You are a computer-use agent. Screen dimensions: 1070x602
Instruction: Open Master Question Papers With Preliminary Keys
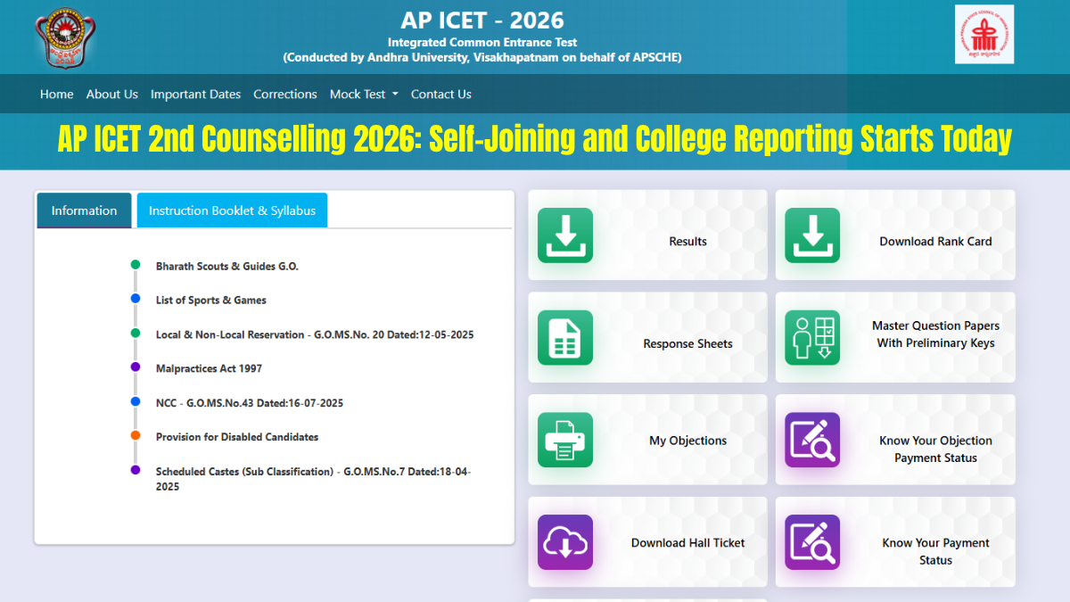point(935,334)
